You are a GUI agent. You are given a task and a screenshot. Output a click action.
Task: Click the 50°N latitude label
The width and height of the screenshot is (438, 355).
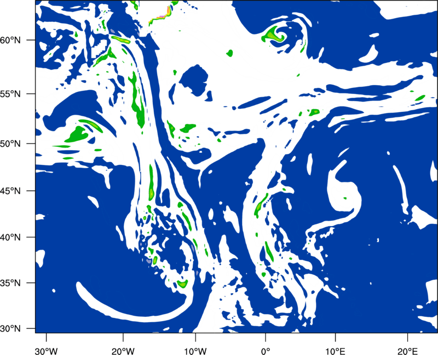coord(10,144)
